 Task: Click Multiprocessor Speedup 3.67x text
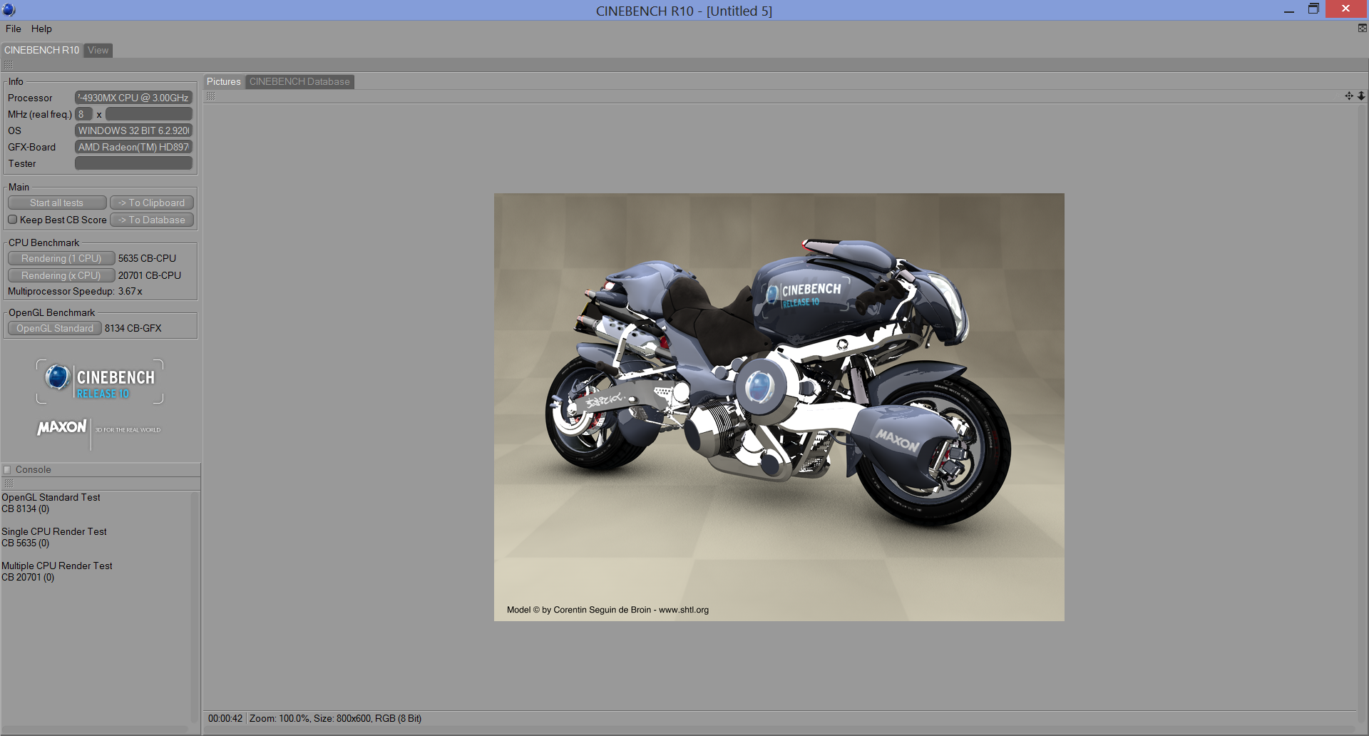pyautogui.click(x=75, y=291)
